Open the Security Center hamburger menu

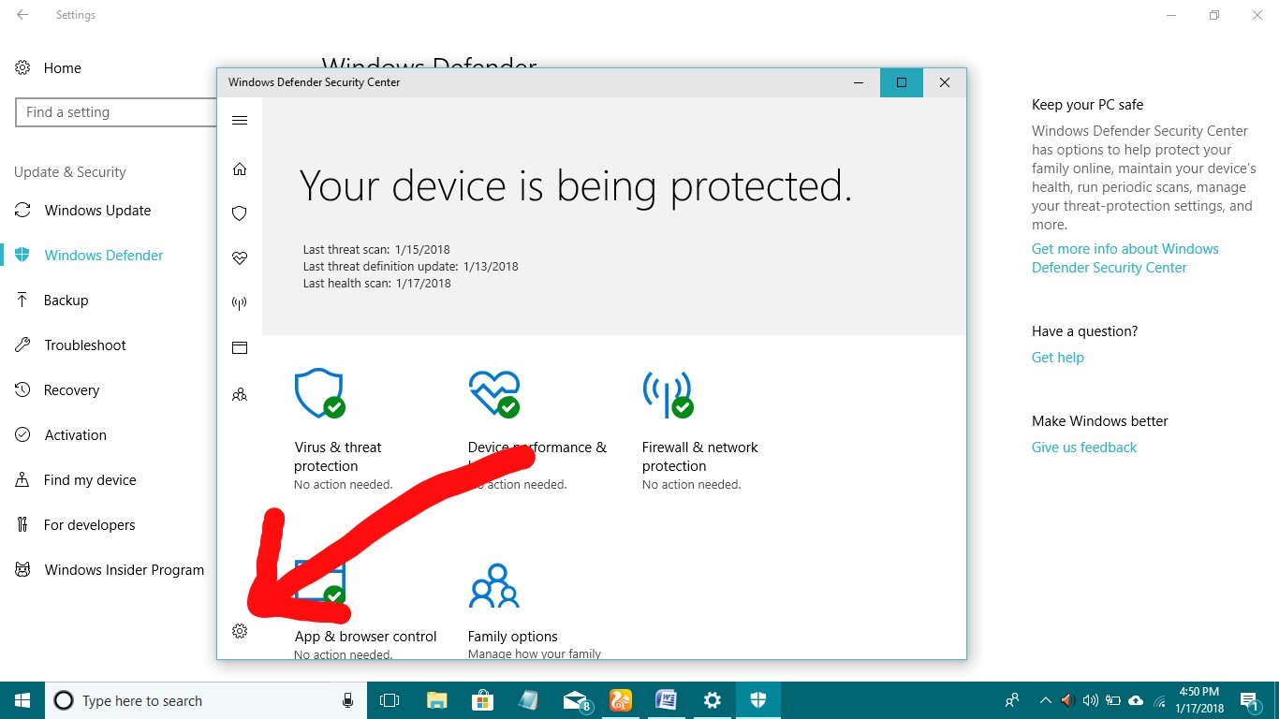point(240,120)
